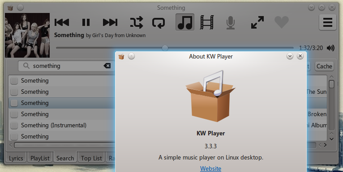The height and width of the screenshot is (172, 343).
Task: Click the results list scroll down arrow
Action: tap(332, 139)
